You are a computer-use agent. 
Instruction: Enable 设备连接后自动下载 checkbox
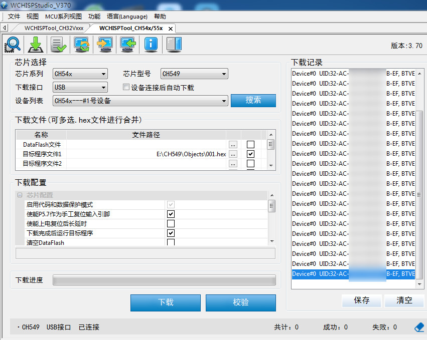point(126,87)
